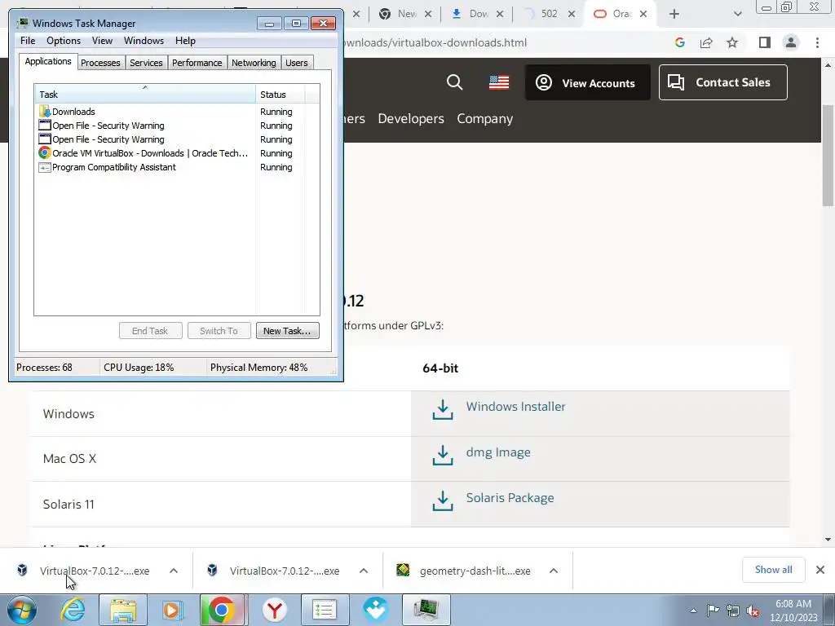835x626 pixels.
Task: Click Contact Sales button
Action: pos(723,82)
